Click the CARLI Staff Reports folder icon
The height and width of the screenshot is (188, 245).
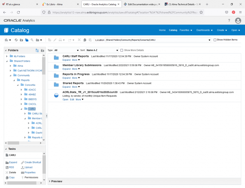click(x=56, y=58)
